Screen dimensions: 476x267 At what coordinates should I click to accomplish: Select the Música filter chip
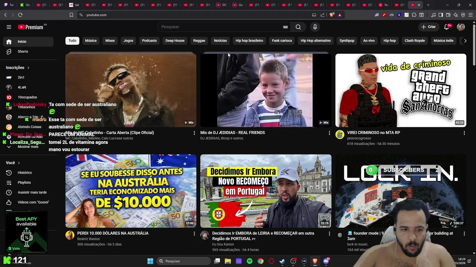click(91, 41)
